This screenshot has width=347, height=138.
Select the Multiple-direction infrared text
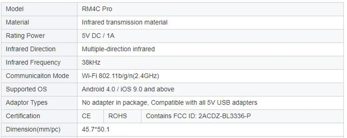coord(118,49)
